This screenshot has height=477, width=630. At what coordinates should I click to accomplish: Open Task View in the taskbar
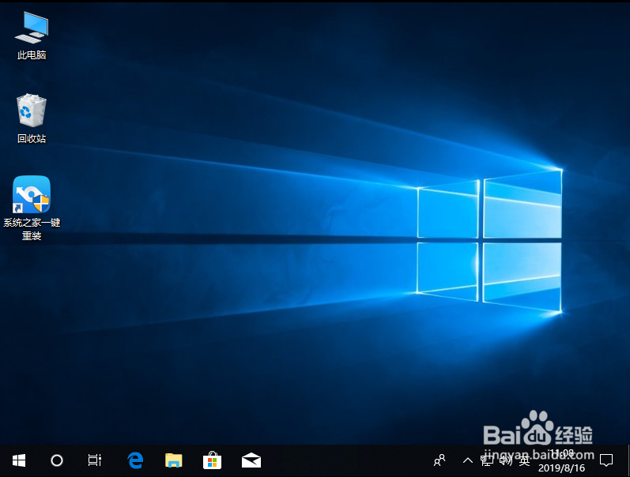(x=94, y=460)
